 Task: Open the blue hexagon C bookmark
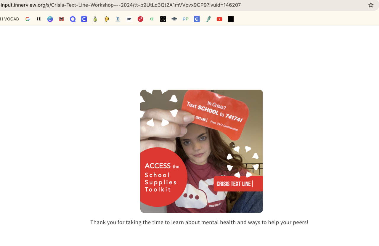click(x=197, y=19)
